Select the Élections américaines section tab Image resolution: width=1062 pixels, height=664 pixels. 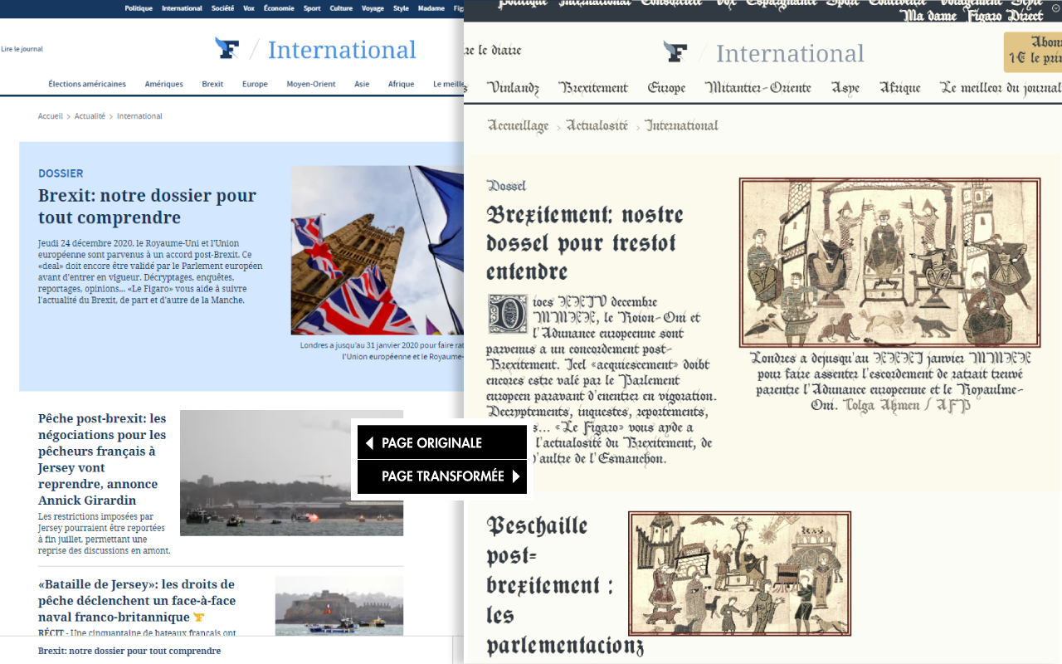tap(87, 84)
